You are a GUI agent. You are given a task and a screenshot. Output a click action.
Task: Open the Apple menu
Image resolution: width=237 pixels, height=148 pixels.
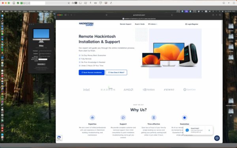(2, 11)
